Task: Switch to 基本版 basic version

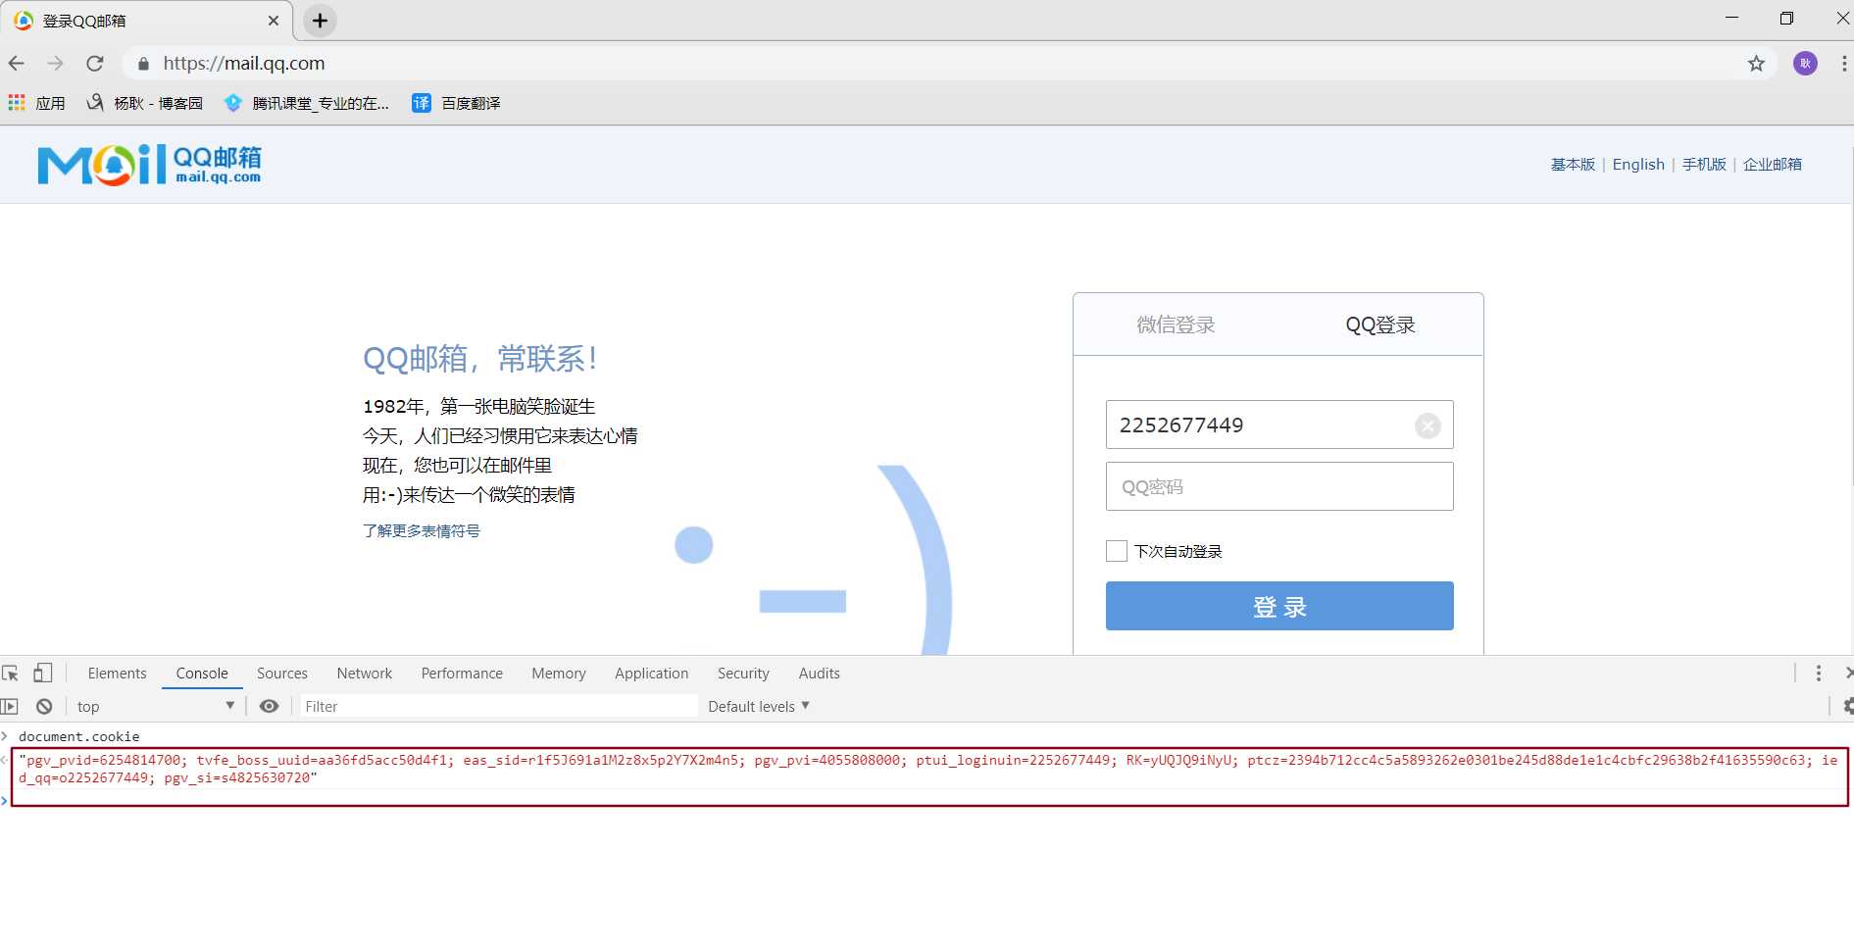Action: [x=1573, y=165]
